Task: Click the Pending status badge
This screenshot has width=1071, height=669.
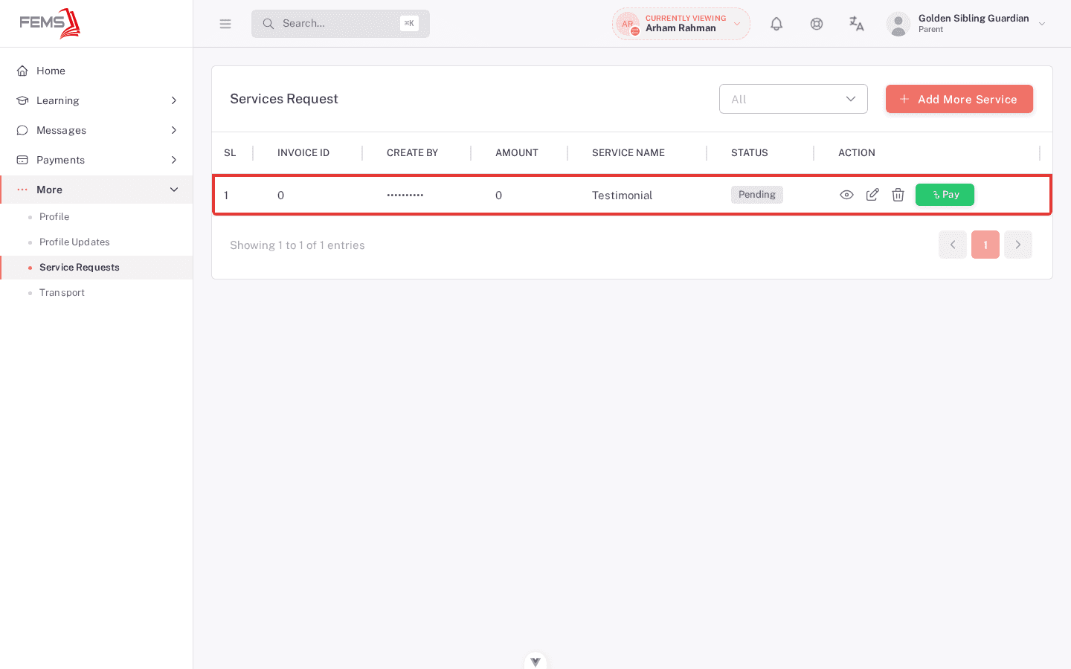Action: point(757,195)
